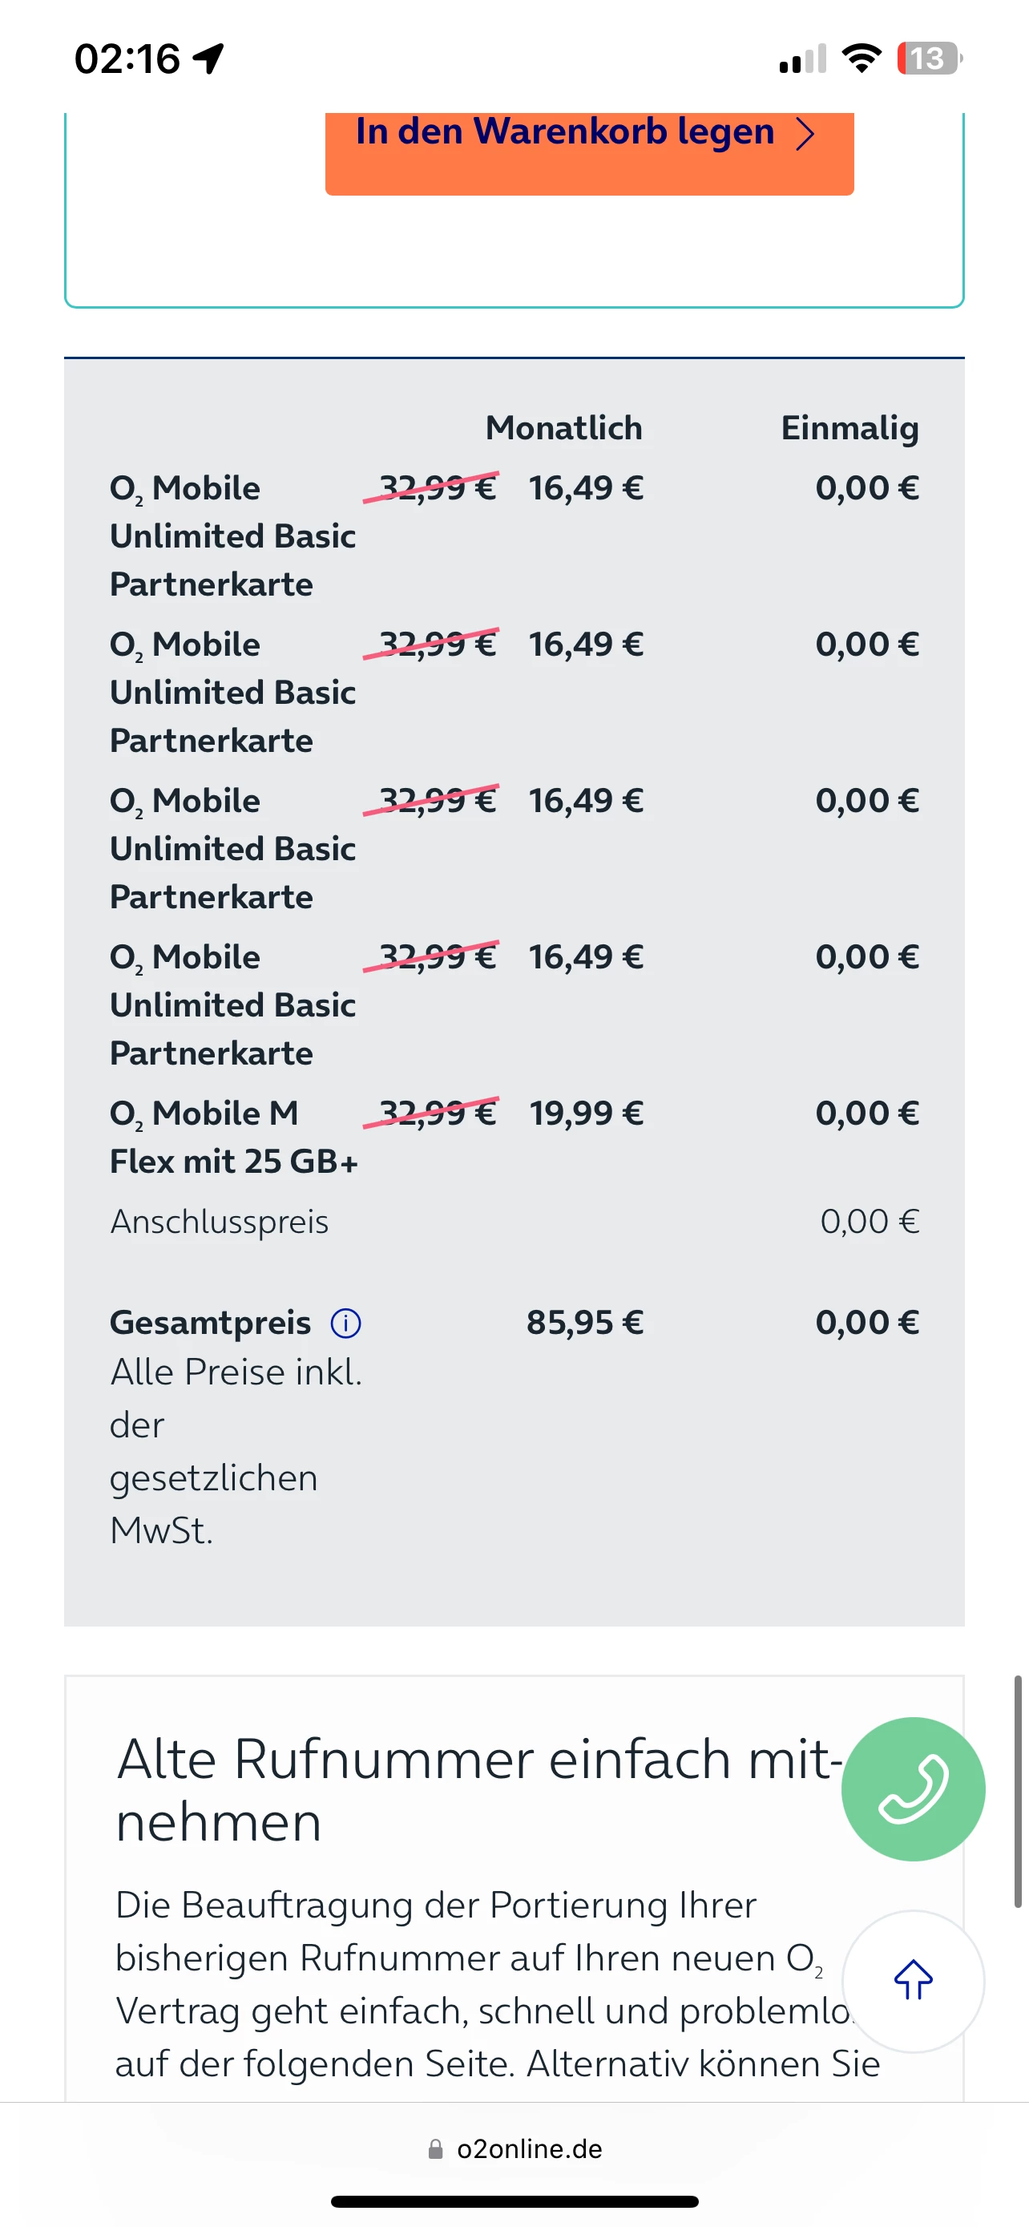The height and width of the screenshot is (2227, 1029).
Task: Tap the 19,99 € Mobile M Flex price
Action: click(586, 1113)
